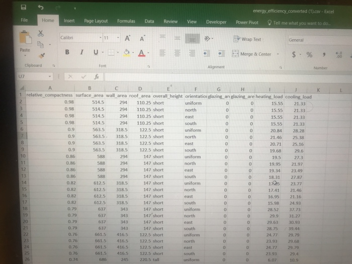Increase font size with large A
The width and height of the screenshot is (352, 264).
pyautogui.click(x=128, y=38)
